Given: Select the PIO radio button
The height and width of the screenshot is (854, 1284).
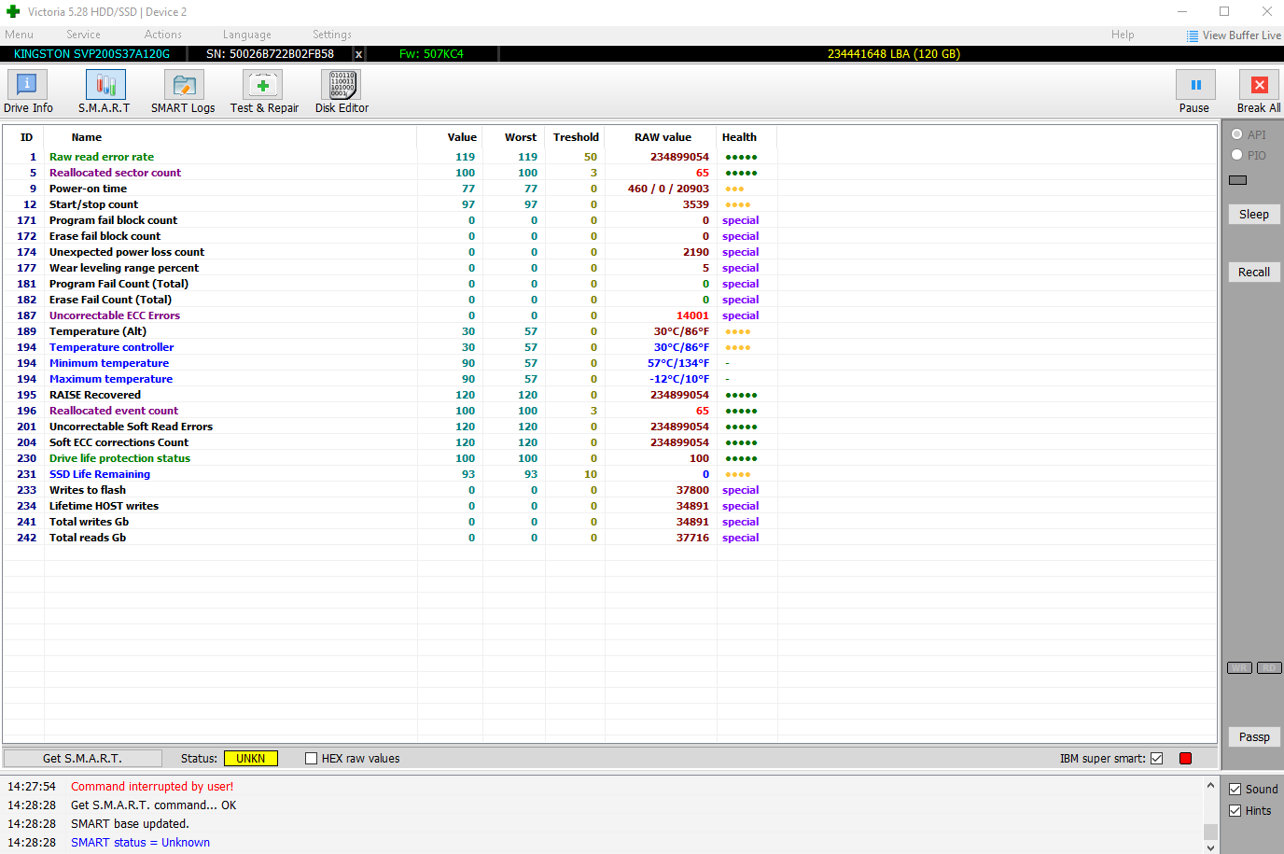Looking at the screenshot, I should [1237, 155].
